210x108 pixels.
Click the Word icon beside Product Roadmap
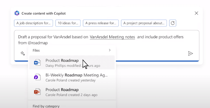37,63
